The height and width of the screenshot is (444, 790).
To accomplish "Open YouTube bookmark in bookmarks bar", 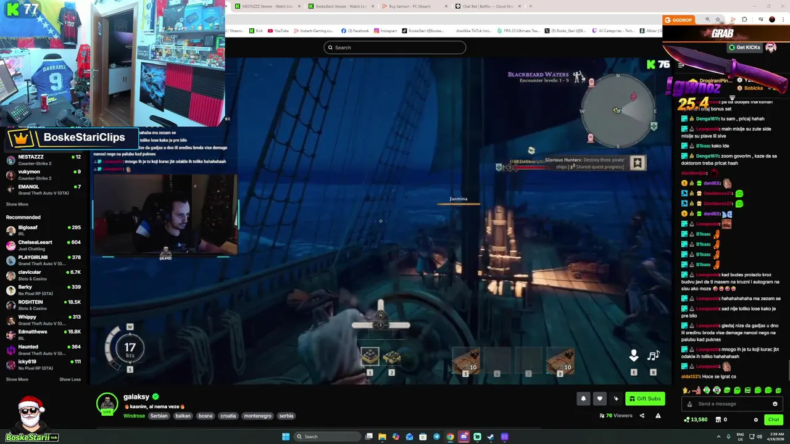I will (278, 31).
